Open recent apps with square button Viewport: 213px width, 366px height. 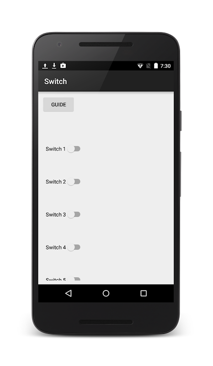(x=144, y=293)
